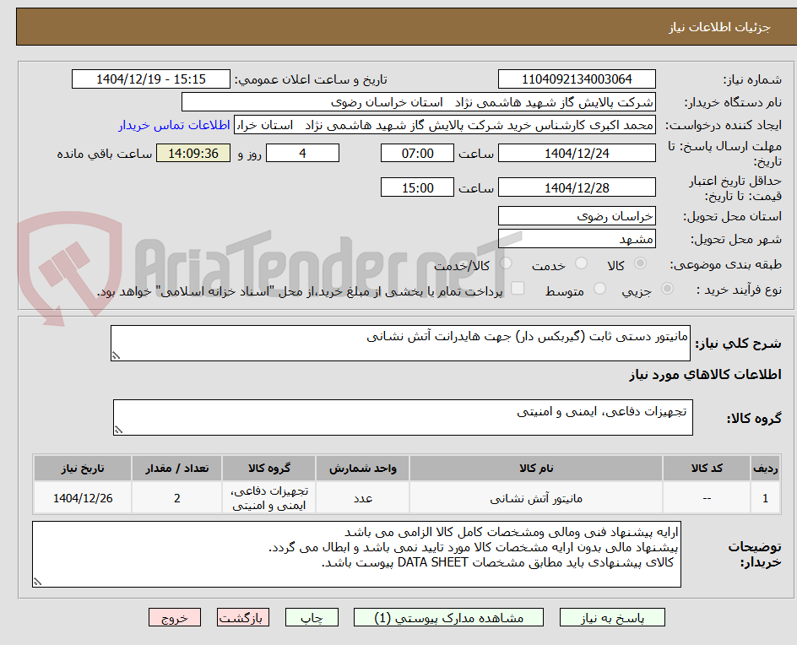
Task: Click the 'خروج' exit button
Action: tap(175, 617)
